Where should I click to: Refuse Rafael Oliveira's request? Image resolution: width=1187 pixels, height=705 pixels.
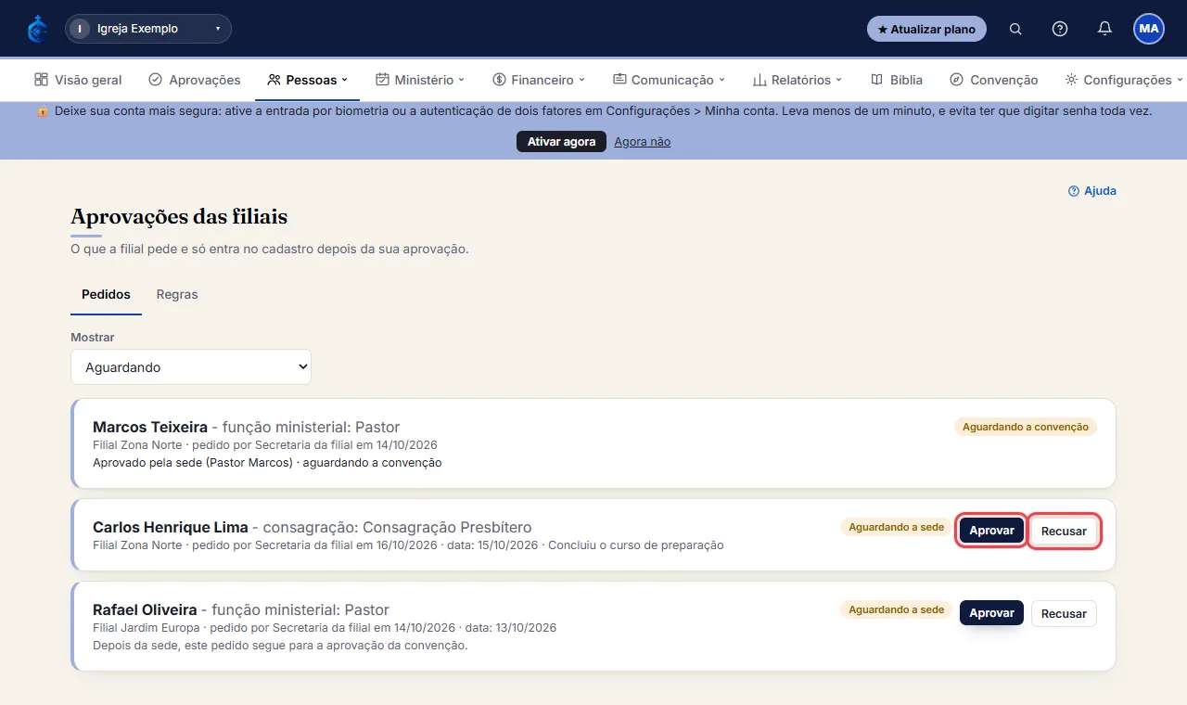point(1064,613)
